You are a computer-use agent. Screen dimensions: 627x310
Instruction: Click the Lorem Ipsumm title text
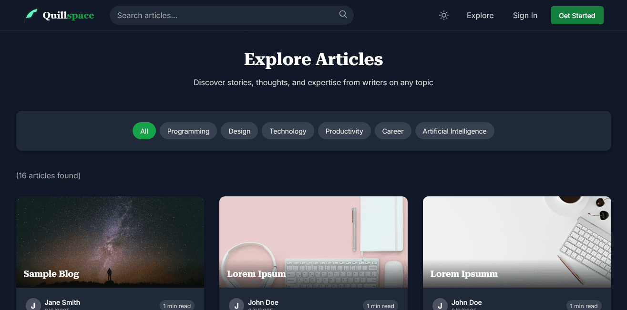464,274
